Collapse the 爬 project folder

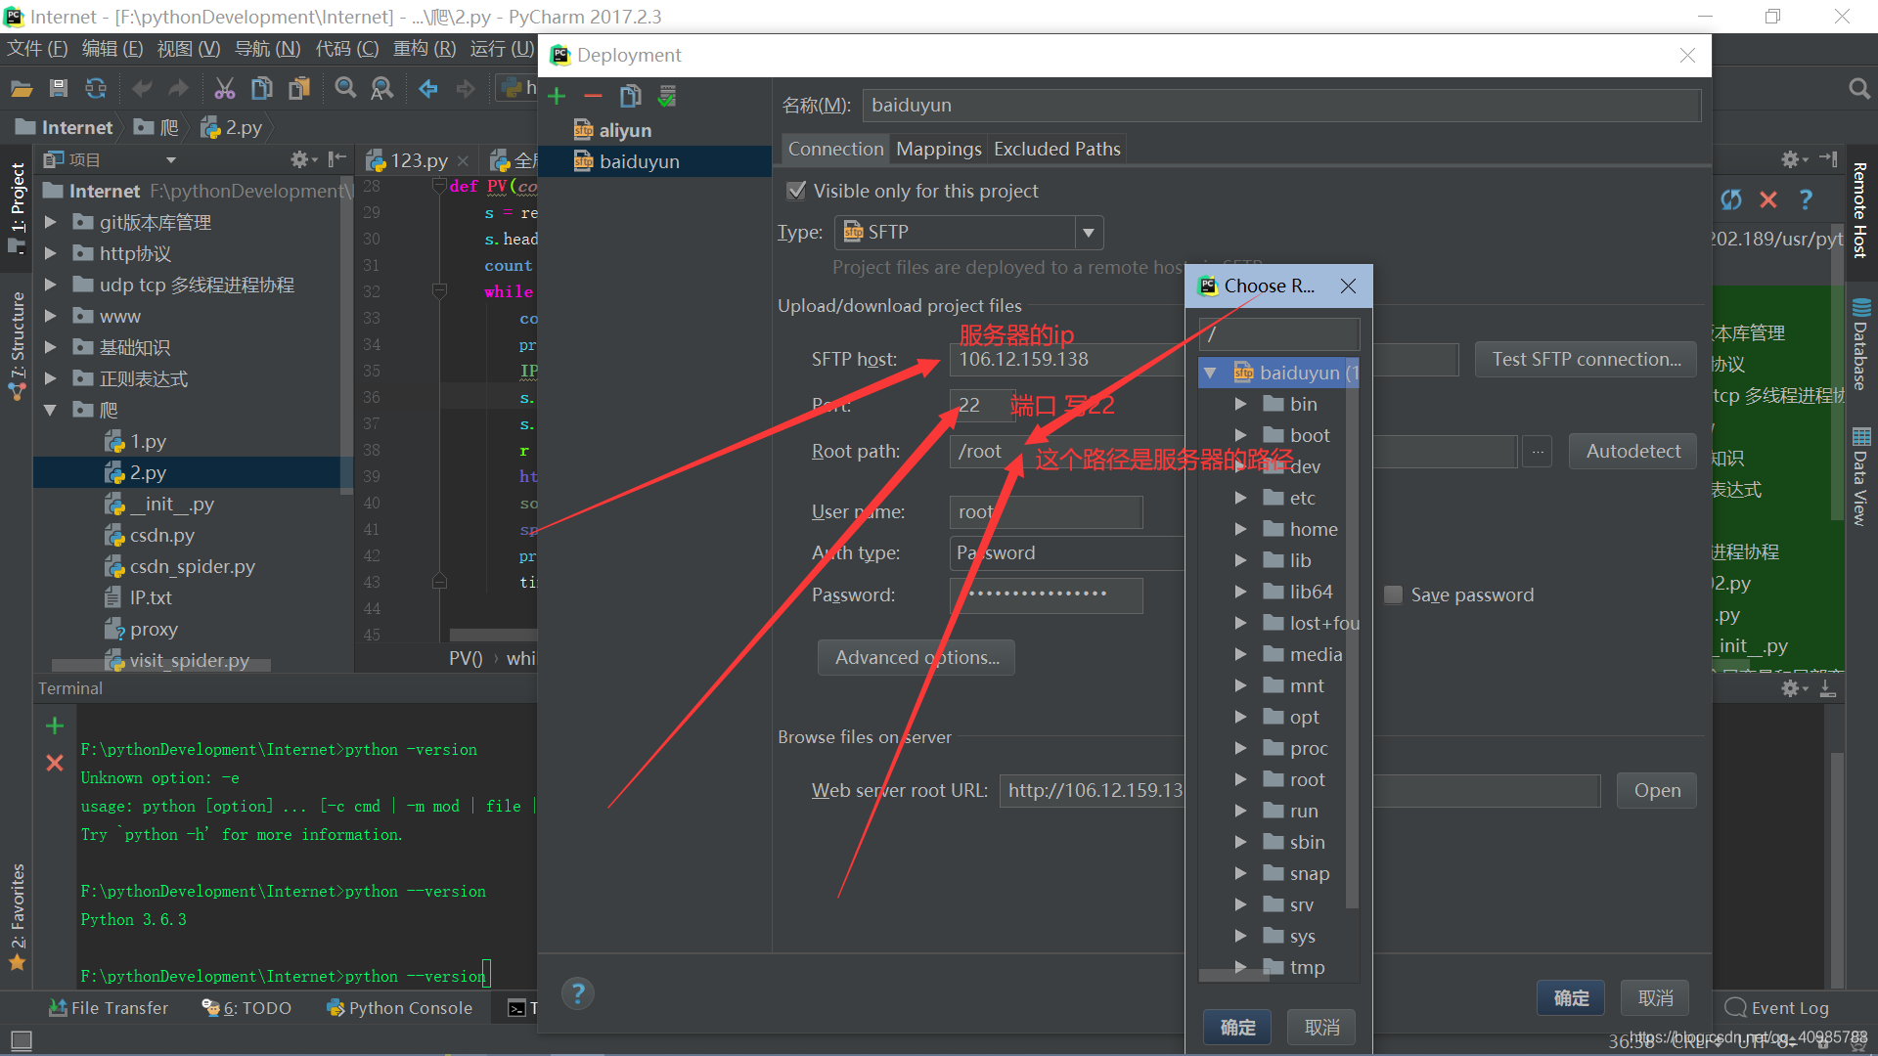(51, 411)
